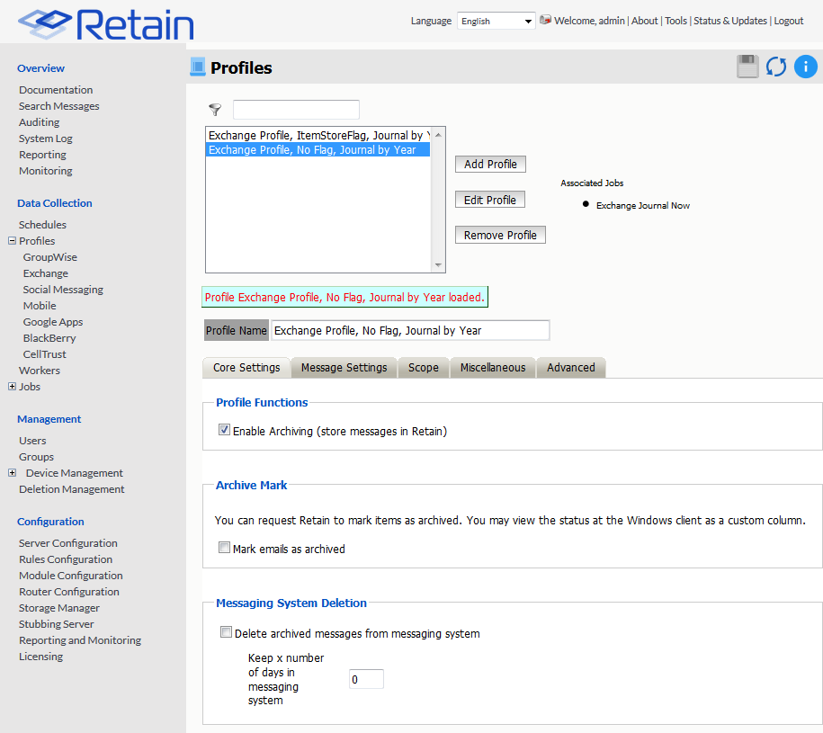The height and width of the screenshot is (733, 823).
Task: Open Rules Configuration
Action: (66, 559)
